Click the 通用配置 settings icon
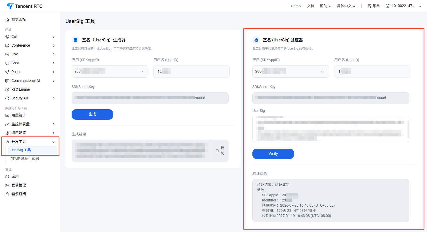The height and width of the screenshot is (232, 427). [7, 133]
